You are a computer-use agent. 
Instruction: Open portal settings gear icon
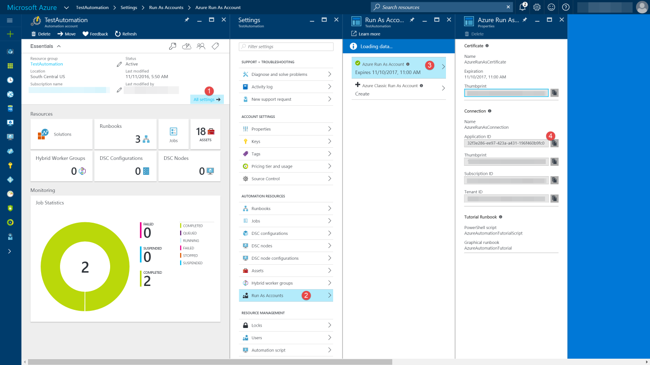[537, 7]
